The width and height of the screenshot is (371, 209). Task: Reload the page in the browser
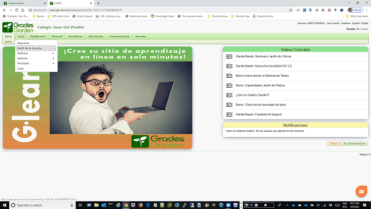click(x=17, y=10)
